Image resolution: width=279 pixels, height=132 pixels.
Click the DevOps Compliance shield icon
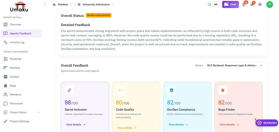click(x=172, y=90)
